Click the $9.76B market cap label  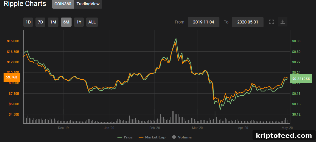(12, 77)
